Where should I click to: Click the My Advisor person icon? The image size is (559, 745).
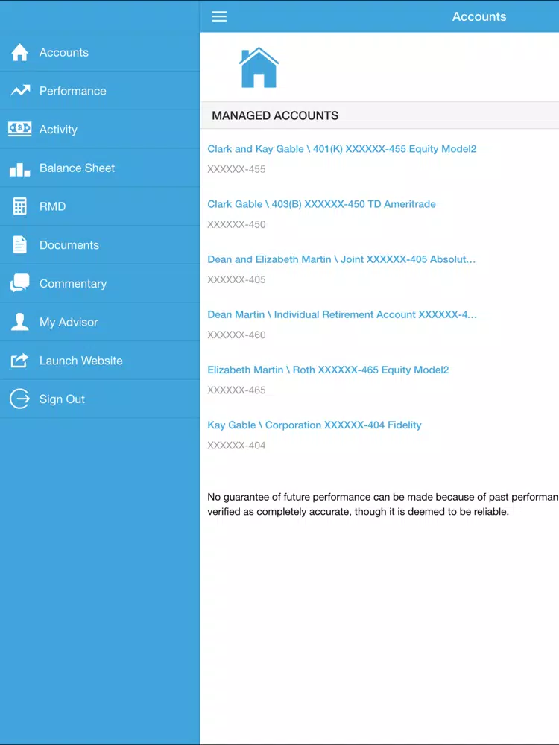(20, 322)
